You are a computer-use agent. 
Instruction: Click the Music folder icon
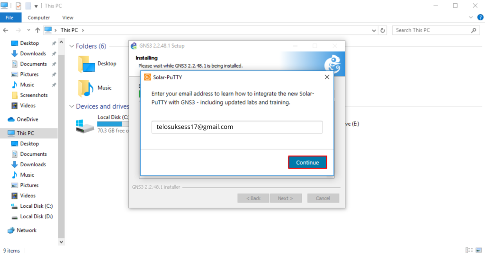click(x=86, y=88)
